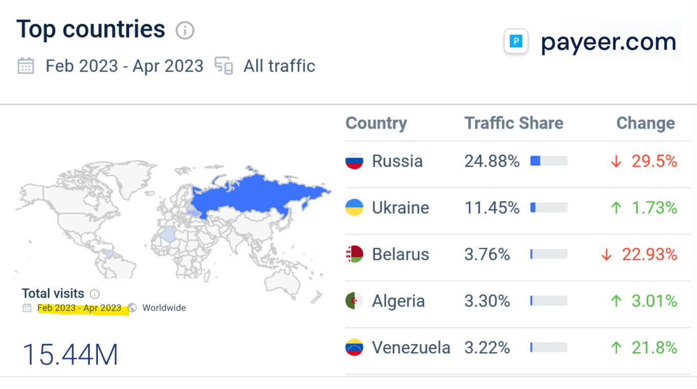This screenshot has height=389, width=697.
Task: Click the Russia traffic share bar
Action: pyautogui.click(x=548, y=161)
